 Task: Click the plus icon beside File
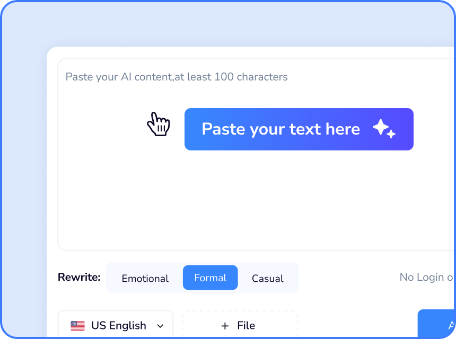click(225, 326)
